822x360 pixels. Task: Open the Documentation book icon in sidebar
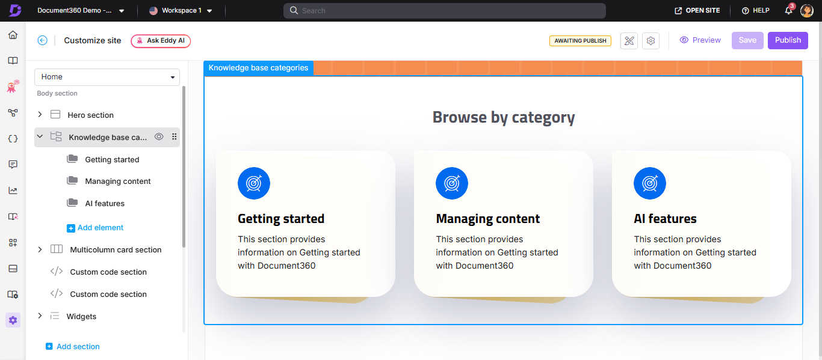pos(13,61)
